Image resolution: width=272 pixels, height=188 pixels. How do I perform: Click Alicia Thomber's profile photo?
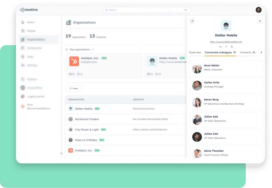point(197,153)
